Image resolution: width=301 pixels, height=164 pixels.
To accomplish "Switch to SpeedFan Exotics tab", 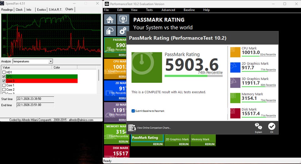I will [41, 10].
